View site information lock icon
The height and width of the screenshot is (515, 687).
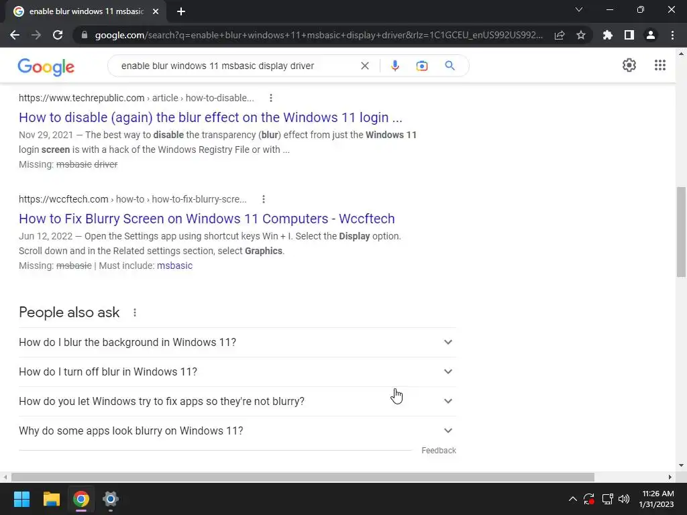(84, 35)
